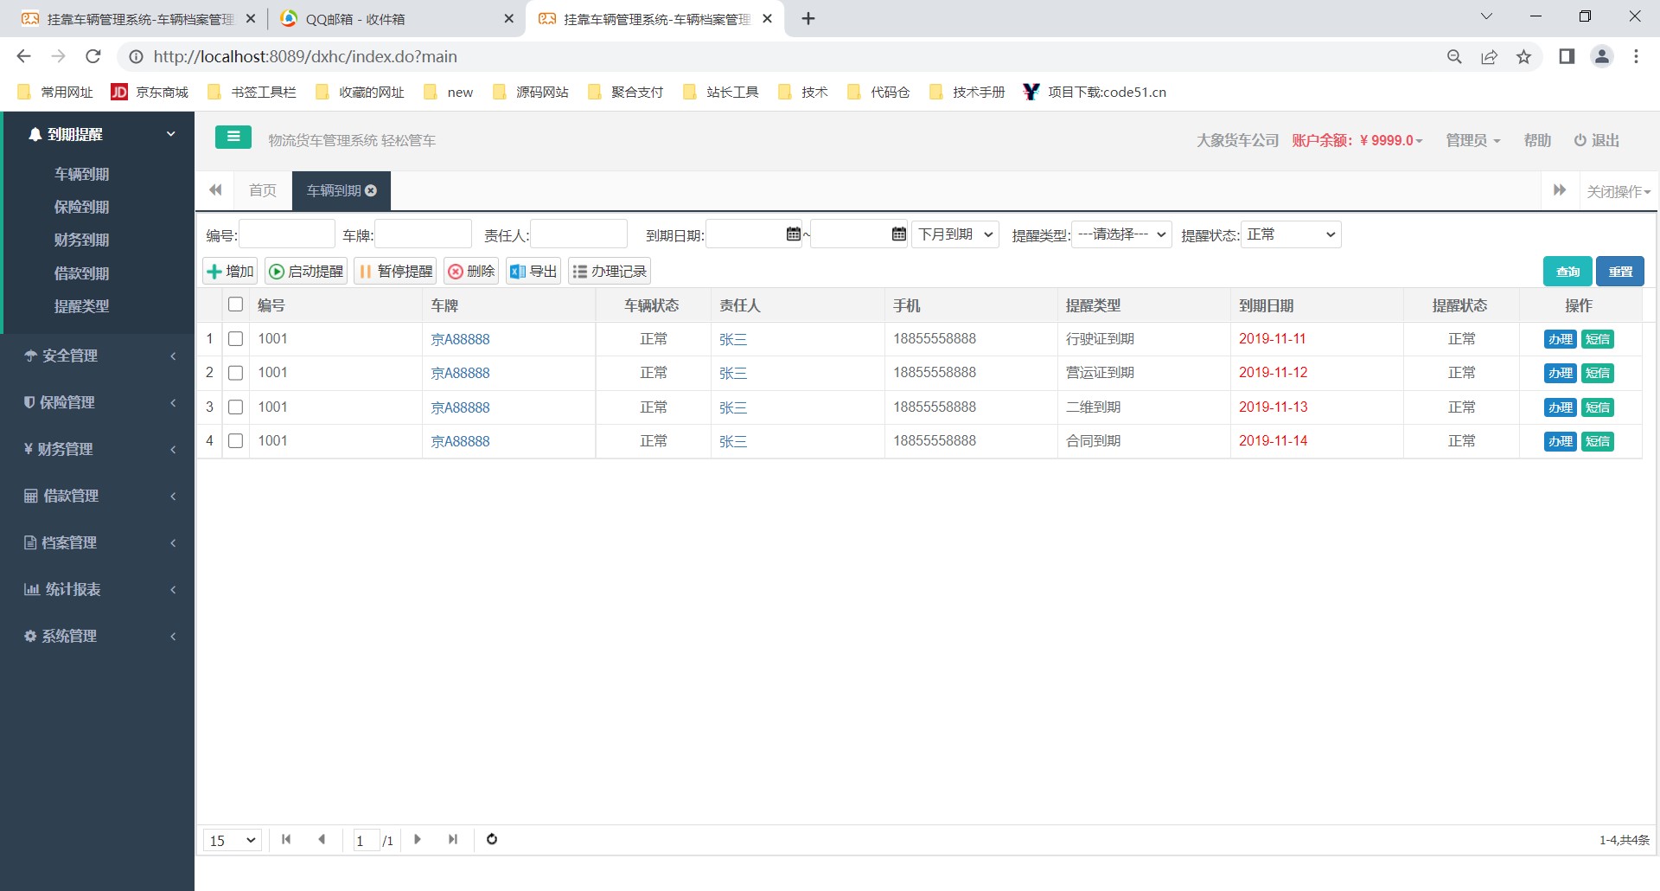Click the browser reload page button
The height and width of the screenshot is (891, 1660).
click(x=93, y=56)
